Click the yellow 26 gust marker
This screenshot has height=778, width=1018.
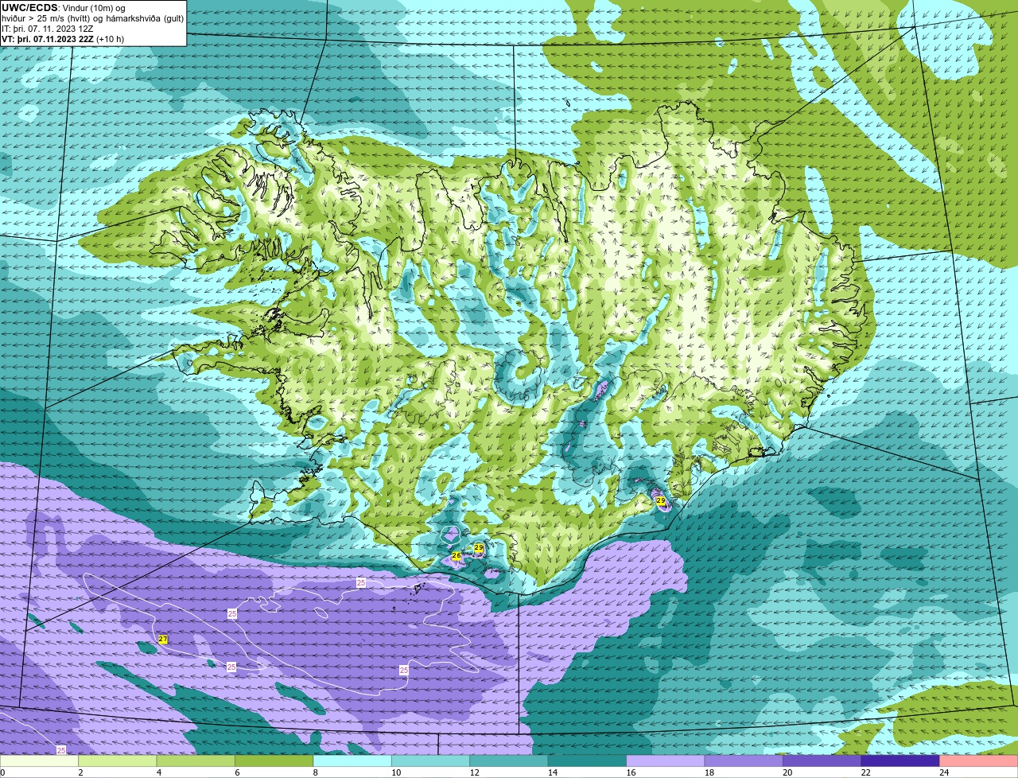click(457, 556)
